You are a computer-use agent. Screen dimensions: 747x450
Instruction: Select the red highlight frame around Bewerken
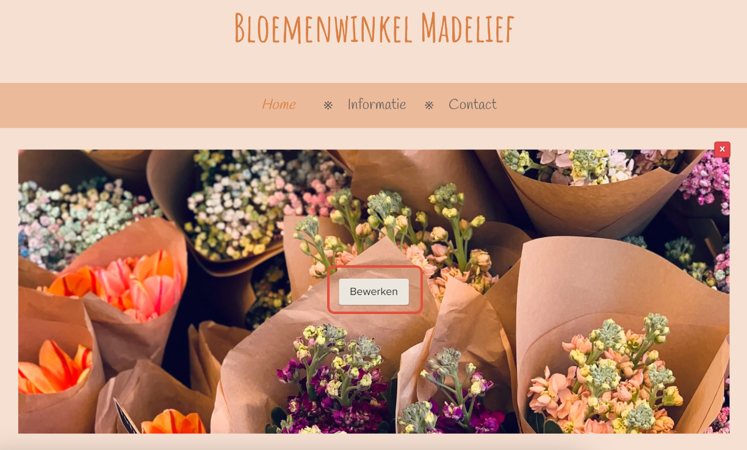click(375, 290)
